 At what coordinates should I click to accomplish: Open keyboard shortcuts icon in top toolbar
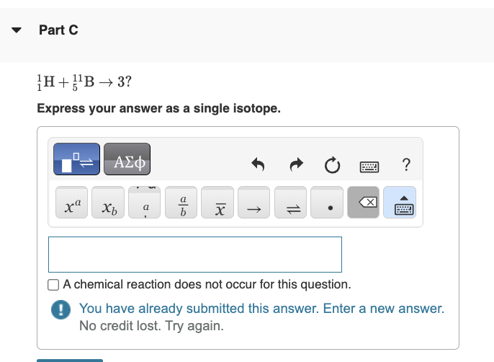[x=369, y=167]
